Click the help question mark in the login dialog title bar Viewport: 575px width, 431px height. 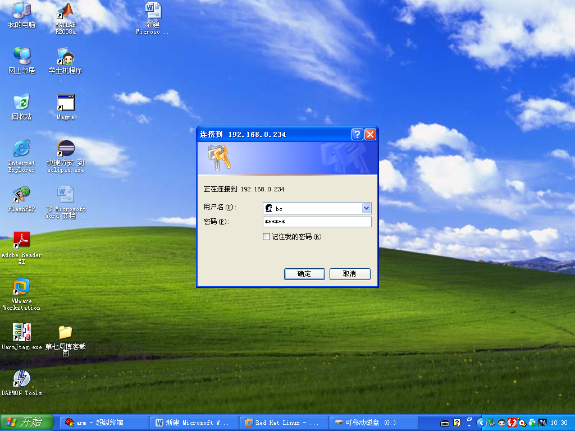[357, 135]
